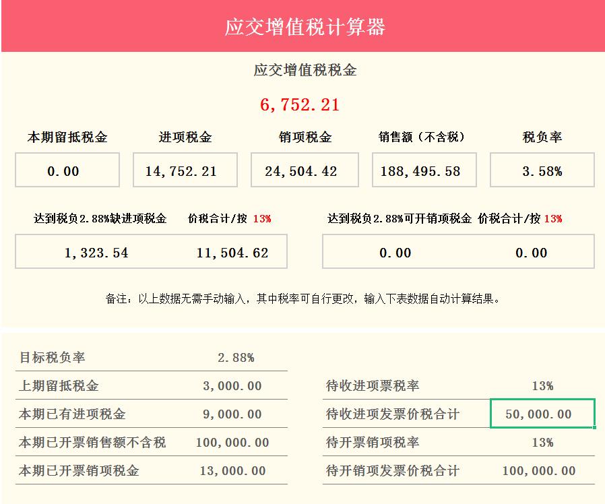605x504 pixels.
Task: Click the 待开销项发票价税合计 row label
Action: pos(392,471)
